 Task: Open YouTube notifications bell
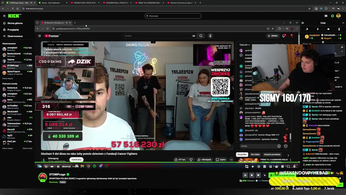pos(284,36)
